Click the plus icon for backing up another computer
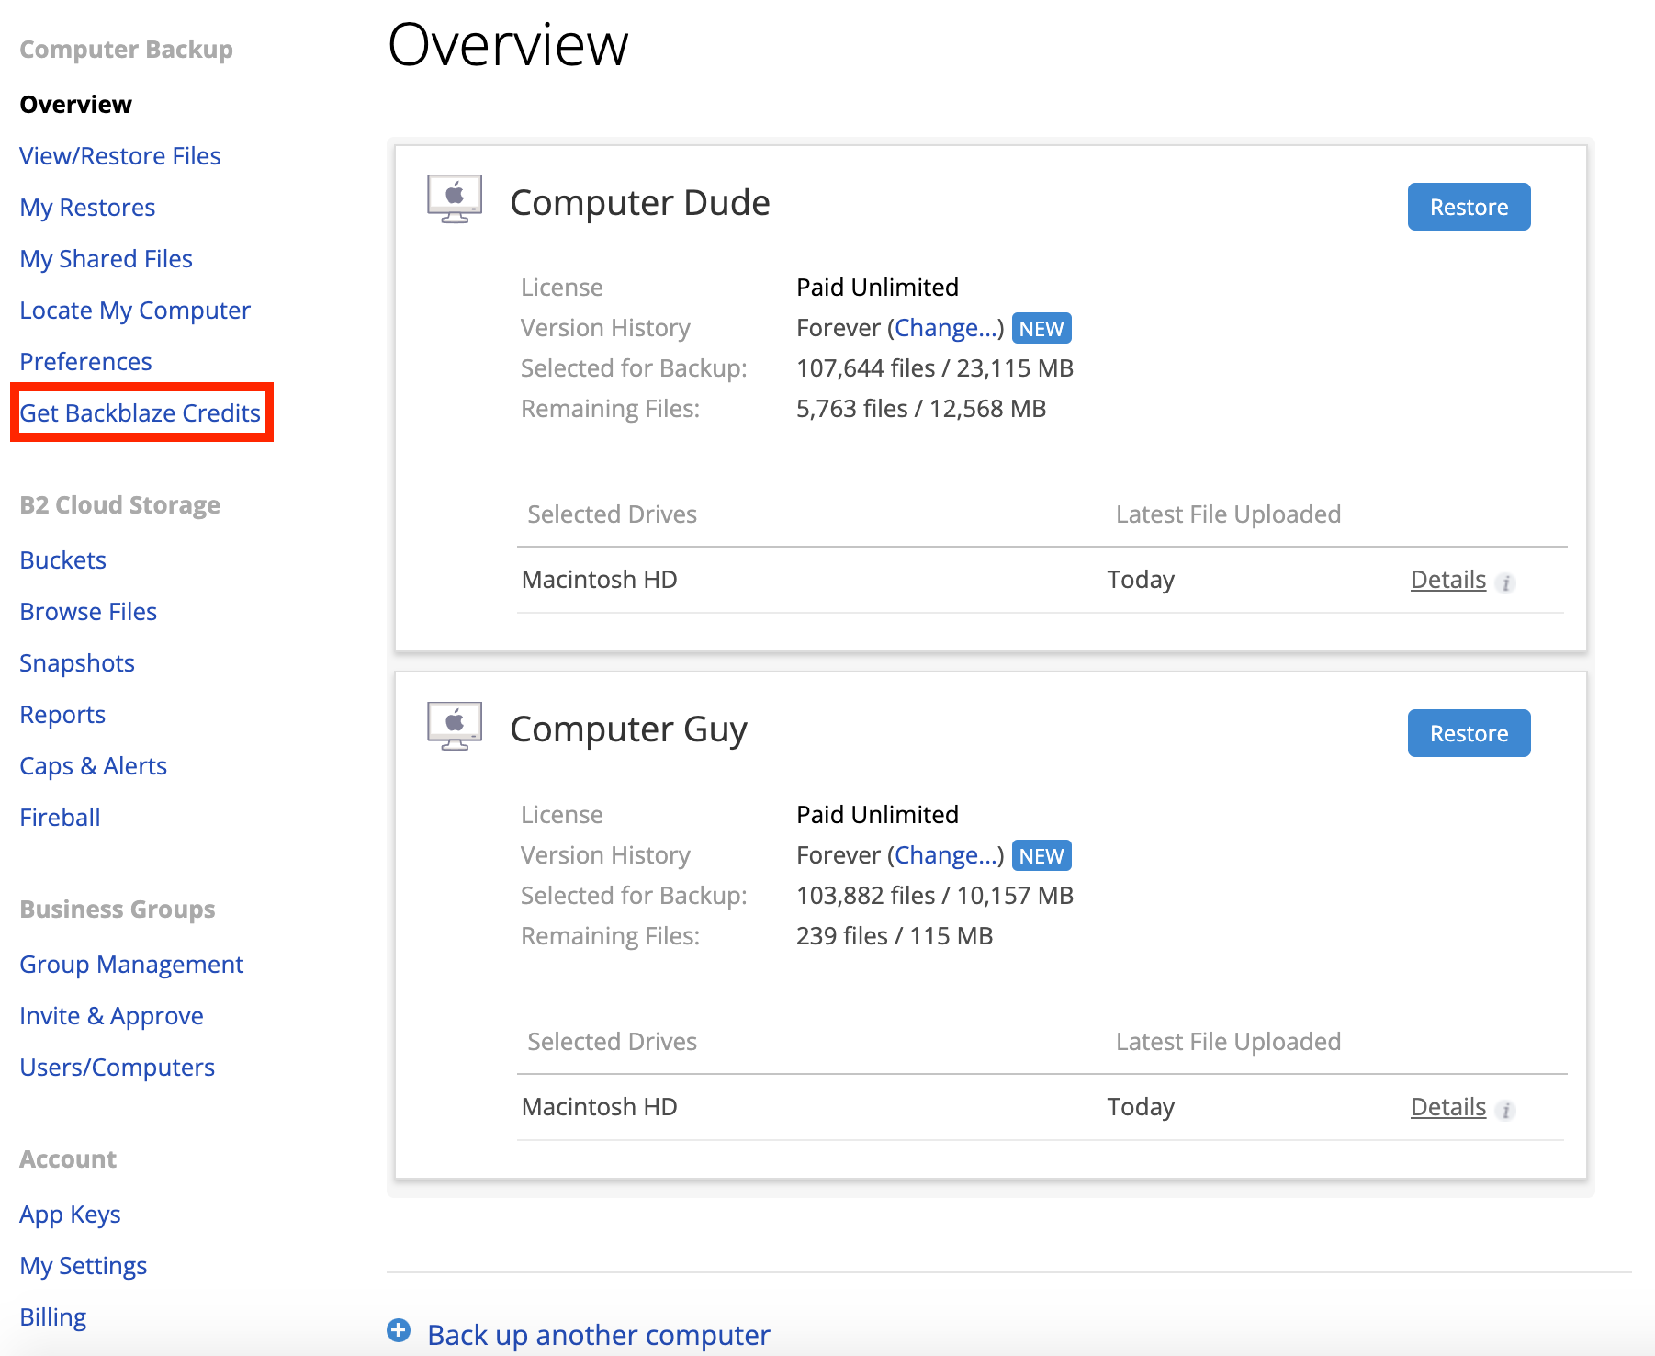1655x1356 pixels. [x=399, y=1330]
